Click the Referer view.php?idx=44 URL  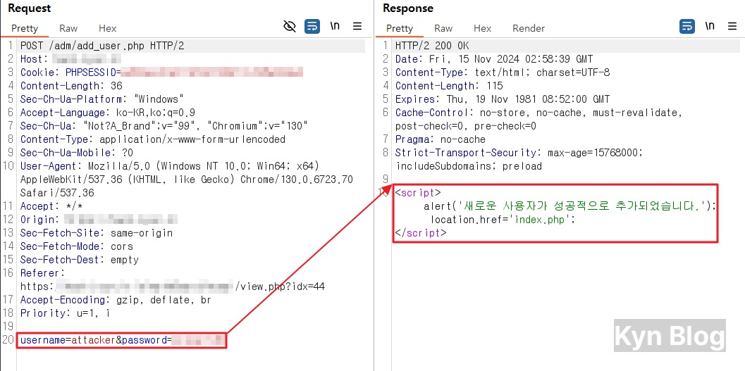point(173,287)
